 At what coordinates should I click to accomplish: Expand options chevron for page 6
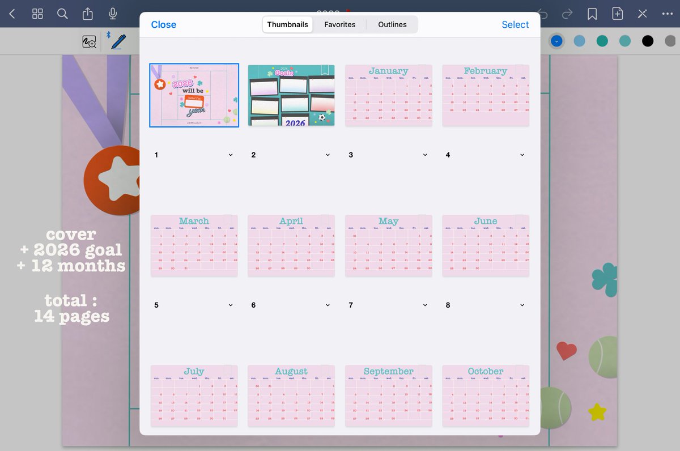(x=328, y=305)
